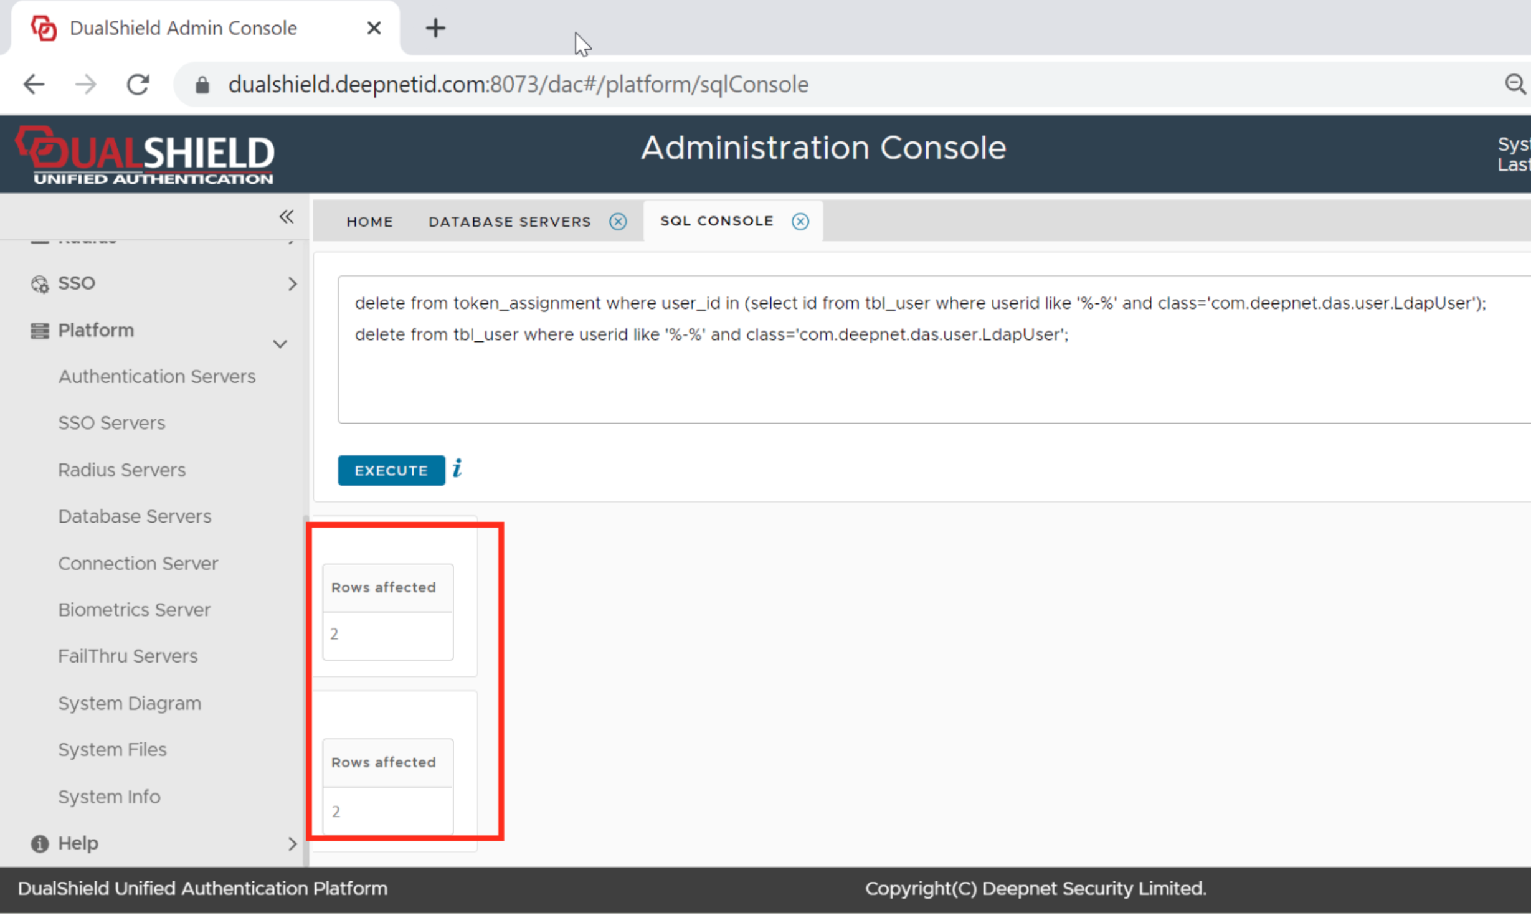Close the Database Servers tab
Viewport: 1531px width, 923px height.
618,222
